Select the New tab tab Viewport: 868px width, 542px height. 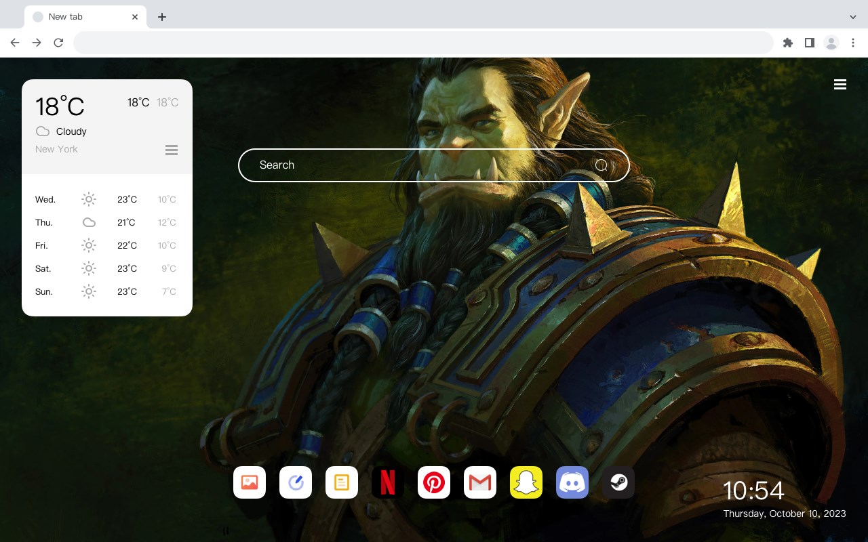[85, 17]
